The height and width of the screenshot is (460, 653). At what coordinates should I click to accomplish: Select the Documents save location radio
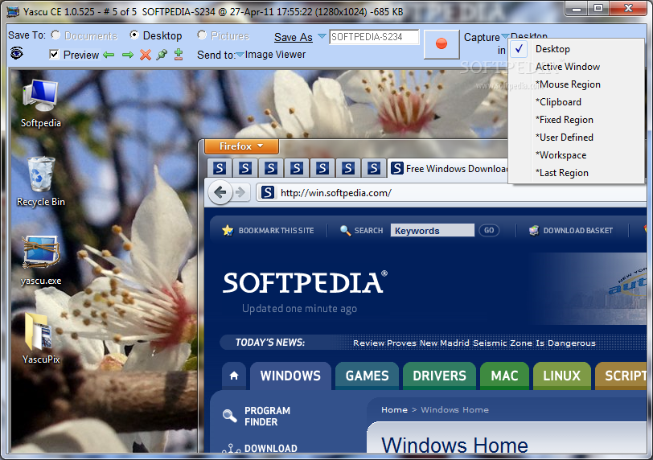pyautogui.click(x=55, y=35)
